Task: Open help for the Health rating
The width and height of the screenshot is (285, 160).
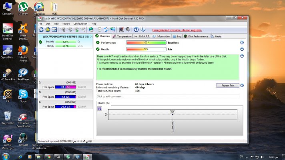Action: [x=242, y=49]
